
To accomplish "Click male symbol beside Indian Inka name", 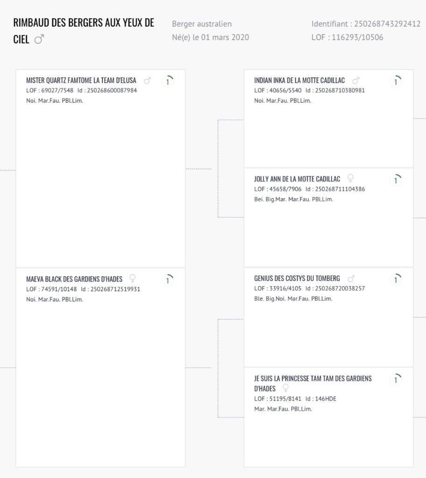I will [x=355, y=81].
